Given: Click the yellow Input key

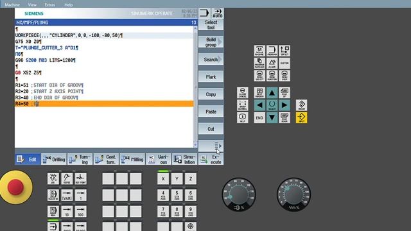Looking at the screenshot, I should [301, 117].
